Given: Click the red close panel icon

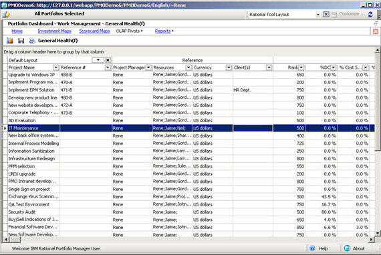Looking at the screenshot, I should coord(376,31).
